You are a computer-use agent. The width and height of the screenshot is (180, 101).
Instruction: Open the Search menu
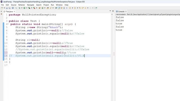pos(39,5)
